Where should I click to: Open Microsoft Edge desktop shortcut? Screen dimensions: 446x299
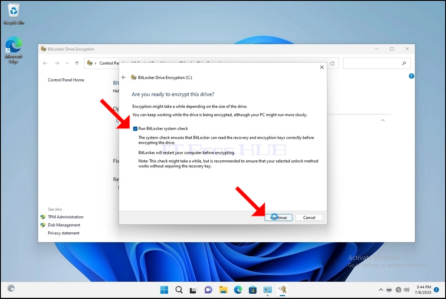(x=13, y=50)
